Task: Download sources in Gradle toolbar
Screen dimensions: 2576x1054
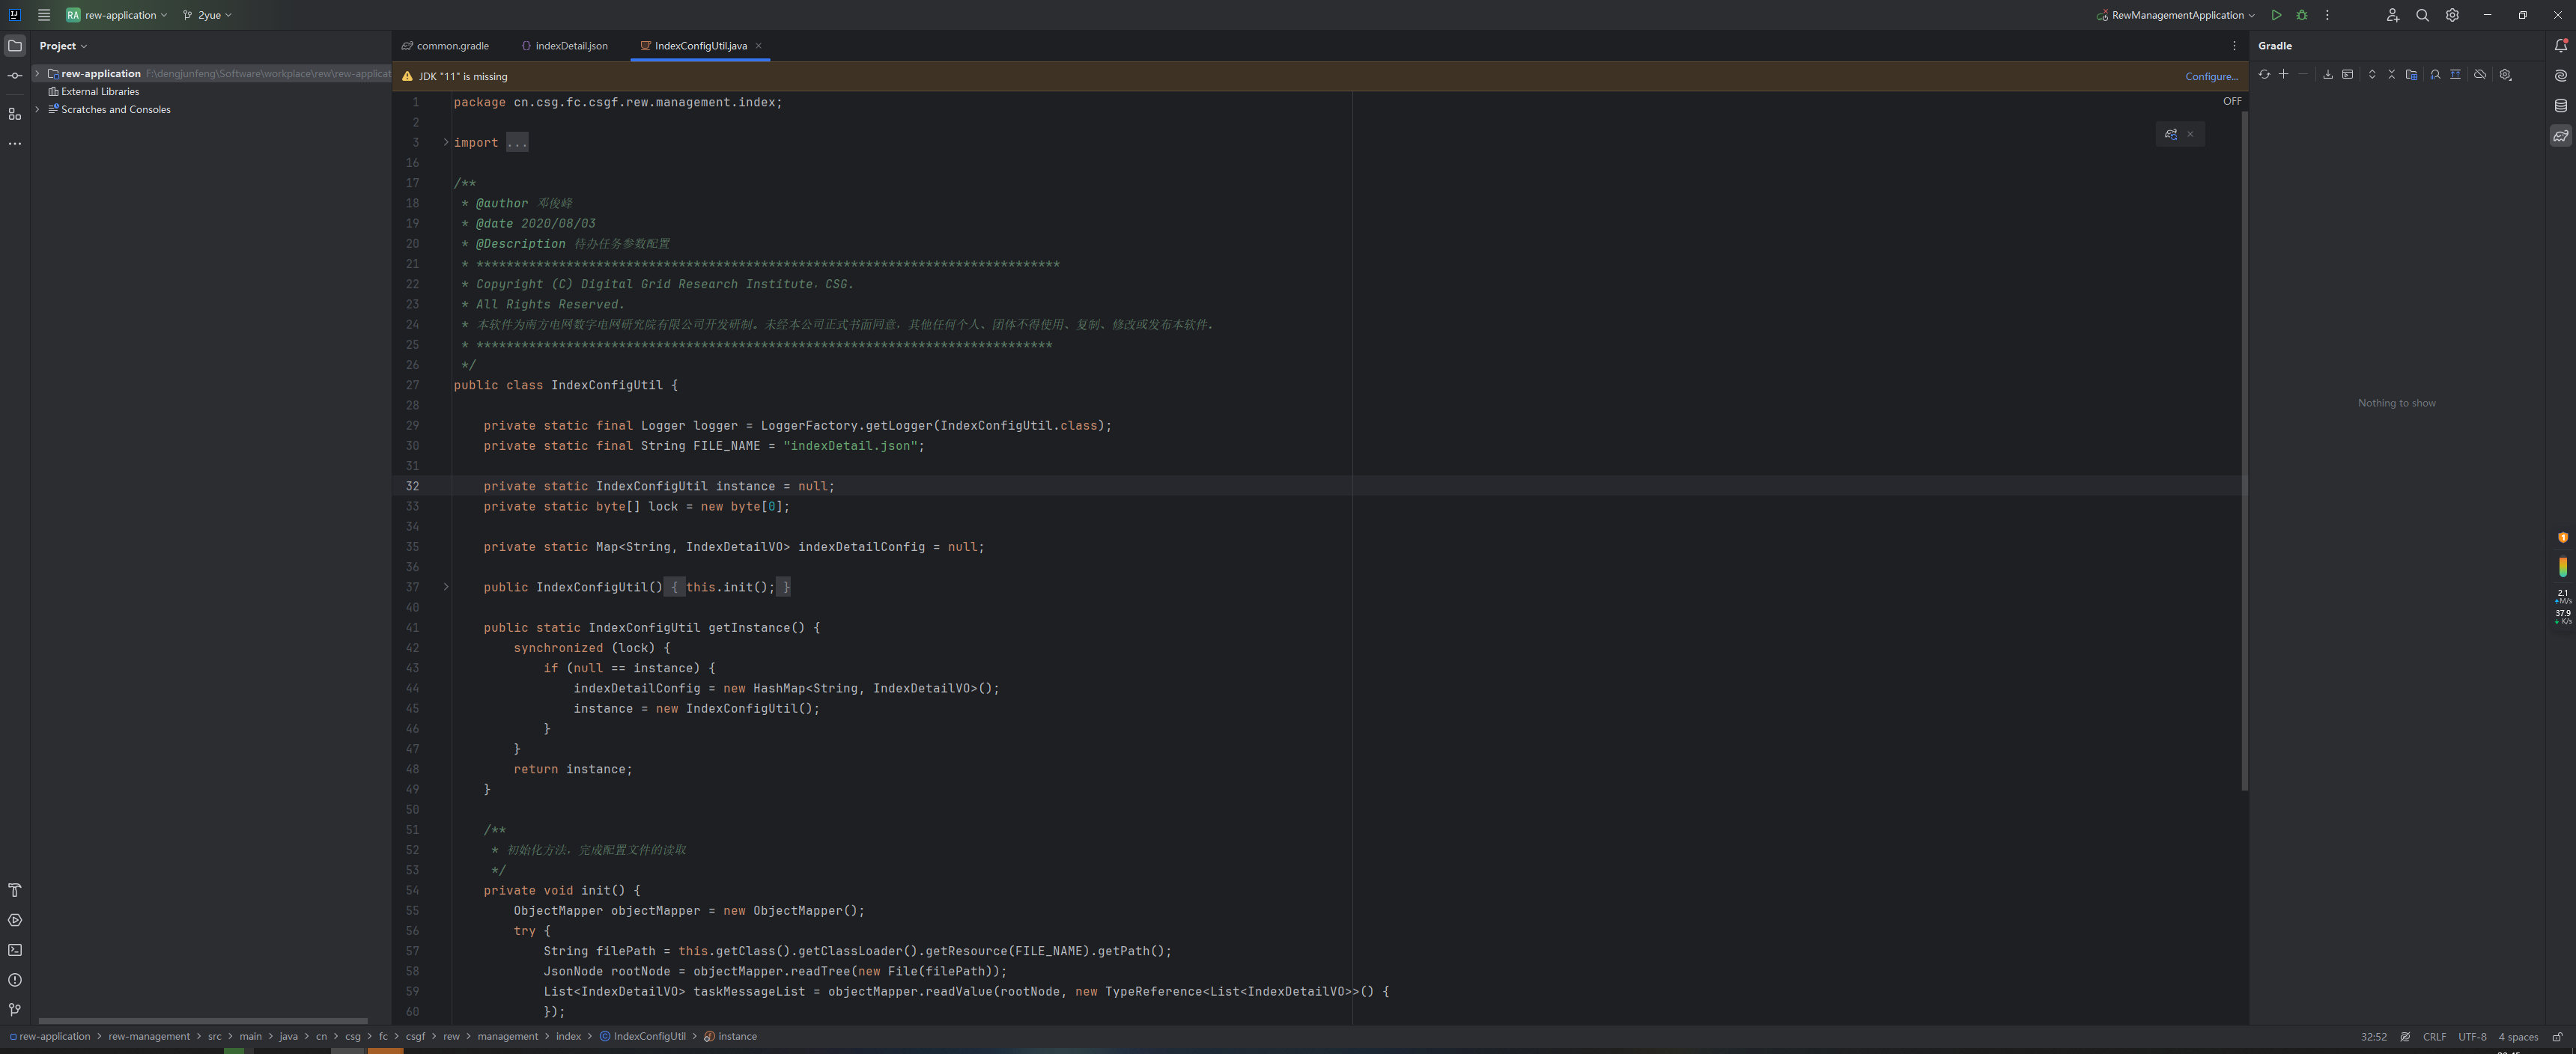Action: coord(2328,75)
